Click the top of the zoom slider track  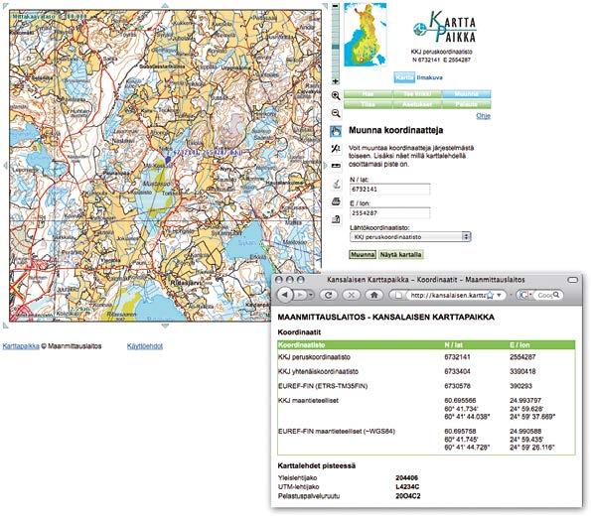click(x=336, y=13)
